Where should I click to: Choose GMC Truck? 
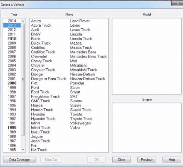pos(40,101)
